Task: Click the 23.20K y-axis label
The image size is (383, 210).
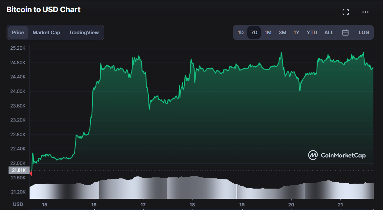Action: tap(18, 120)
